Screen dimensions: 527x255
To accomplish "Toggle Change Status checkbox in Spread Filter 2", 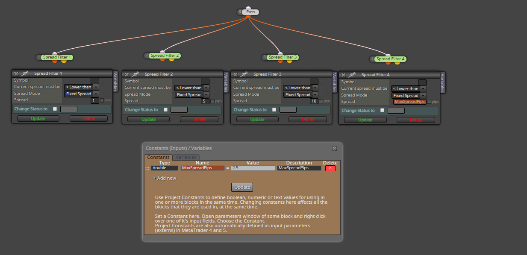I will (x=165, y=110).
